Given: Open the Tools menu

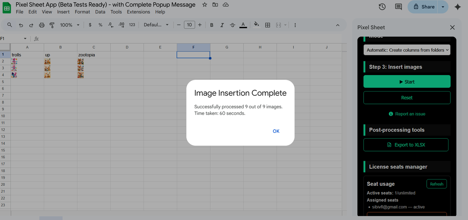Looking at the screenshot, I should coord(116,12).
